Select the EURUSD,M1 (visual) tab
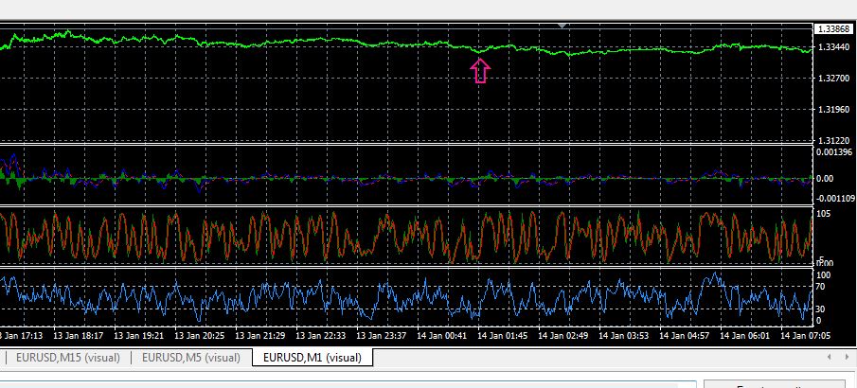This screenshot has height=388, width=857. 312,358
